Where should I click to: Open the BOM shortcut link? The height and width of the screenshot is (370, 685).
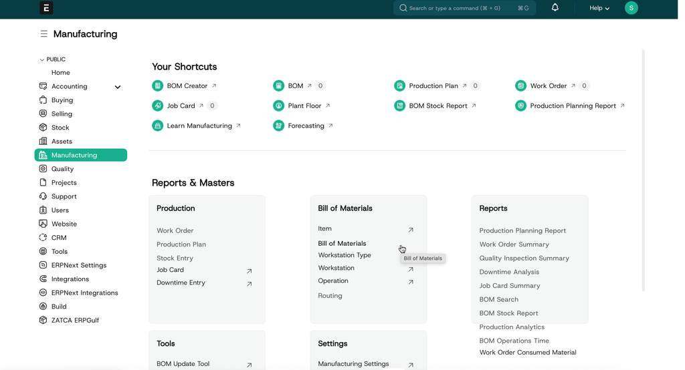(295, 85)
